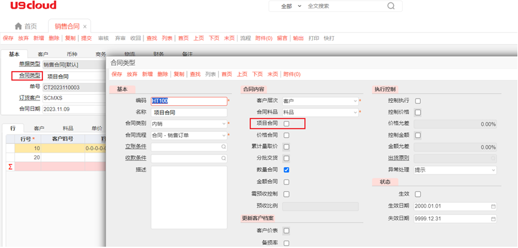This screenshot has width=518, height=248.
Task: Expand the 合同流程 dropdown
Action: tap(224, 135)
